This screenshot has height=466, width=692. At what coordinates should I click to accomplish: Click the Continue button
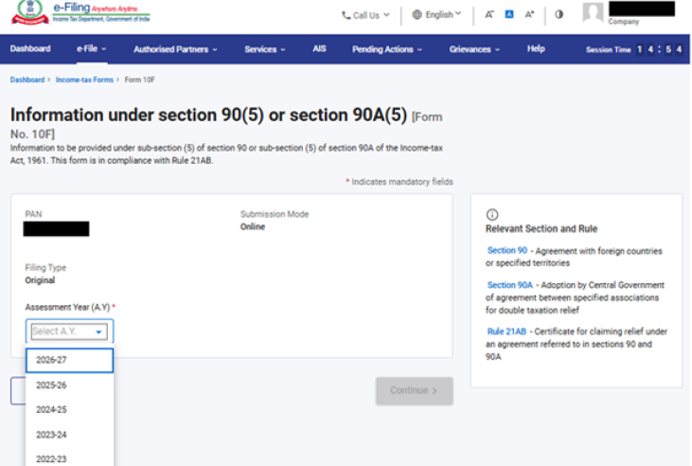[x=414, y=390]
